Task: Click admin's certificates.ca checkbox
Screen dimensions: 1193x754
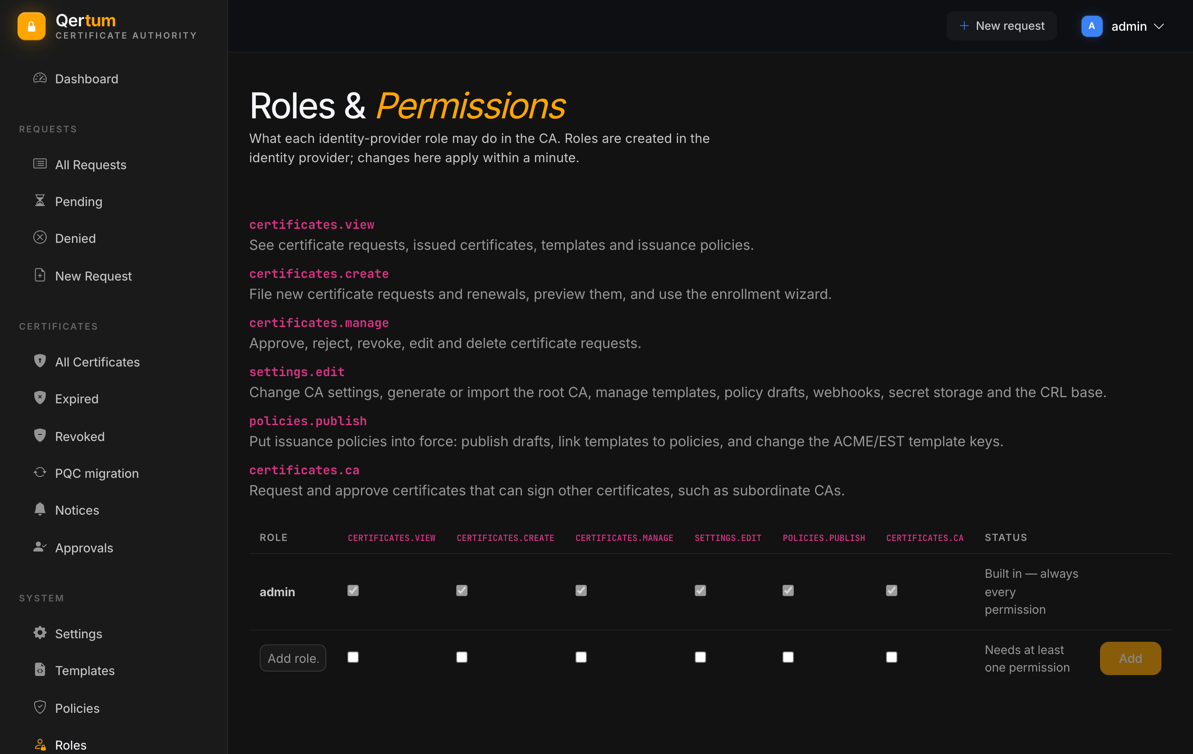Action: tap(891, 590)
